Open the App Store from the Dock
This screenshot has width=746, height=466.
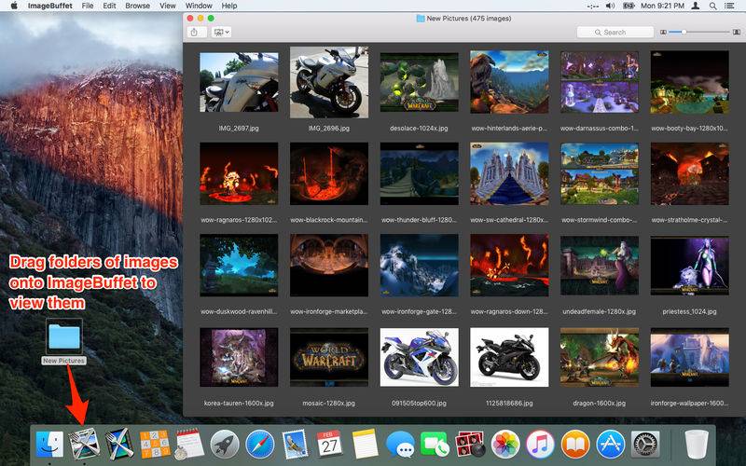point(611,445)
